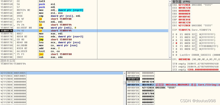220x105 pixels.
Task: Select the push esi instruction row
Action: (x=84, y=4)
